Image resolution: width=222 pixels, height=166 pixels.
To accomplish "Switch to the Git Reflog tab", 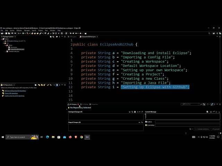I will pos(84,104).
